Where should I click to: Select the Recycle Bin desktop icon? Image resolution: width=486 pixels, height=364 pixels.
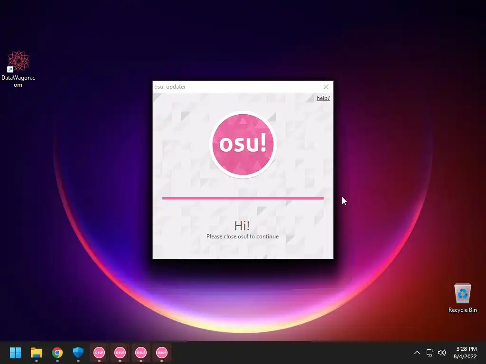(x=462, y=298)
